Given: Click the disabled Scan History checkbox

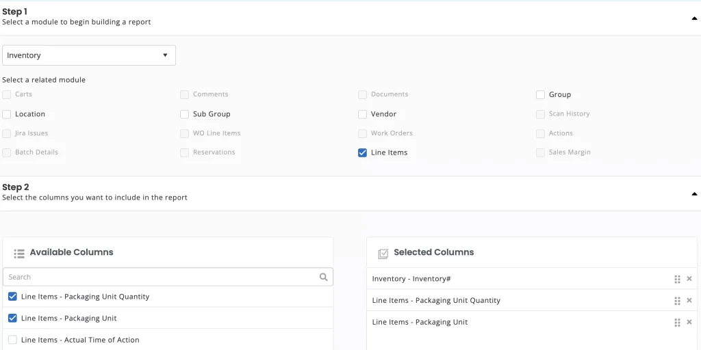Looking at the screenshot, I should click(x=541, y=114).
